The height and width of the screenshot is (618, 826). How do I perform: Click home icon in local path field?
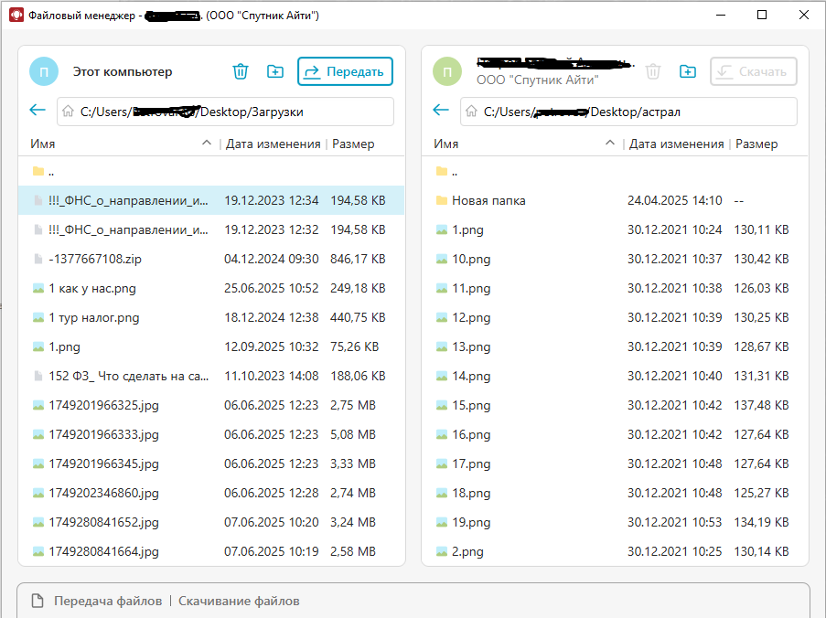[68, 112]
